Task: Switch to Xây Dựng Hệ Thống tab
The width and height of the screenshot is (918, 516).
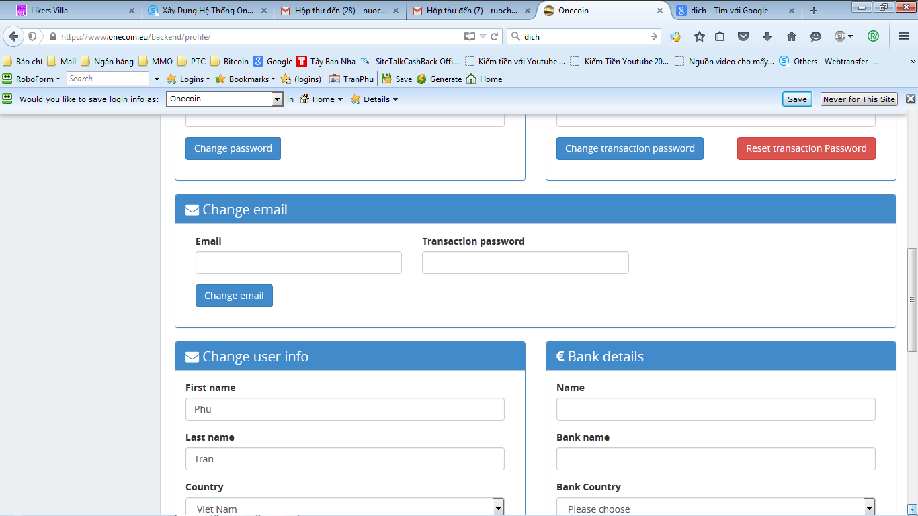Action: click(208, 11)
